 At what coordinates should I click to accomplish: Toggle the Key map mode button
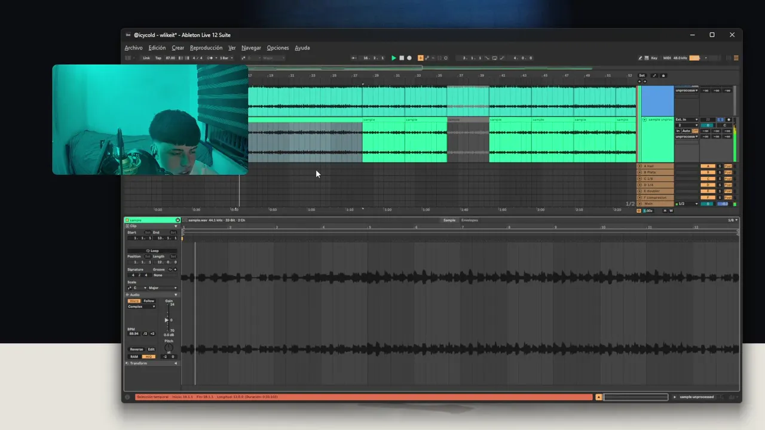[x=654, y=58]
